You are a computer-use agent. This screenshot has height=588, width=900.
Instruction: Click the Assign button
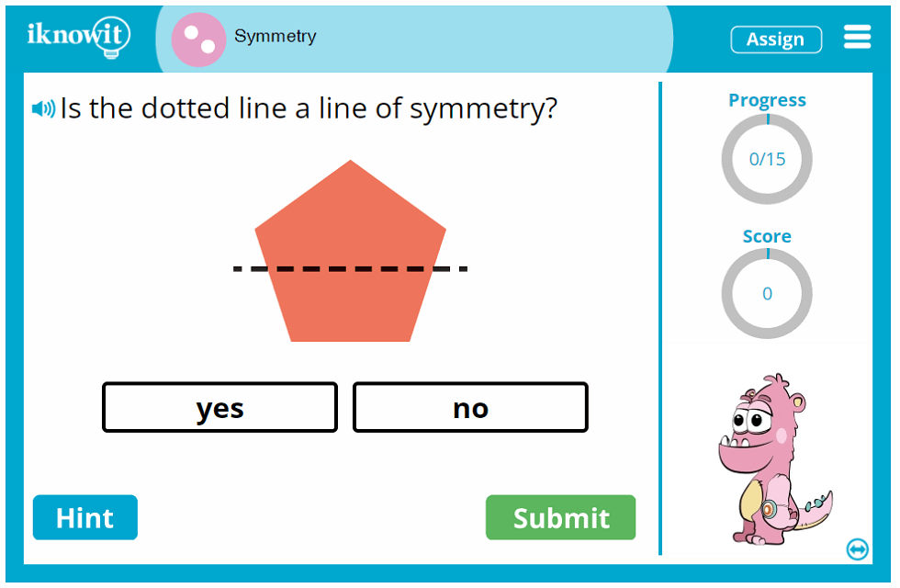tap(776, 40)
